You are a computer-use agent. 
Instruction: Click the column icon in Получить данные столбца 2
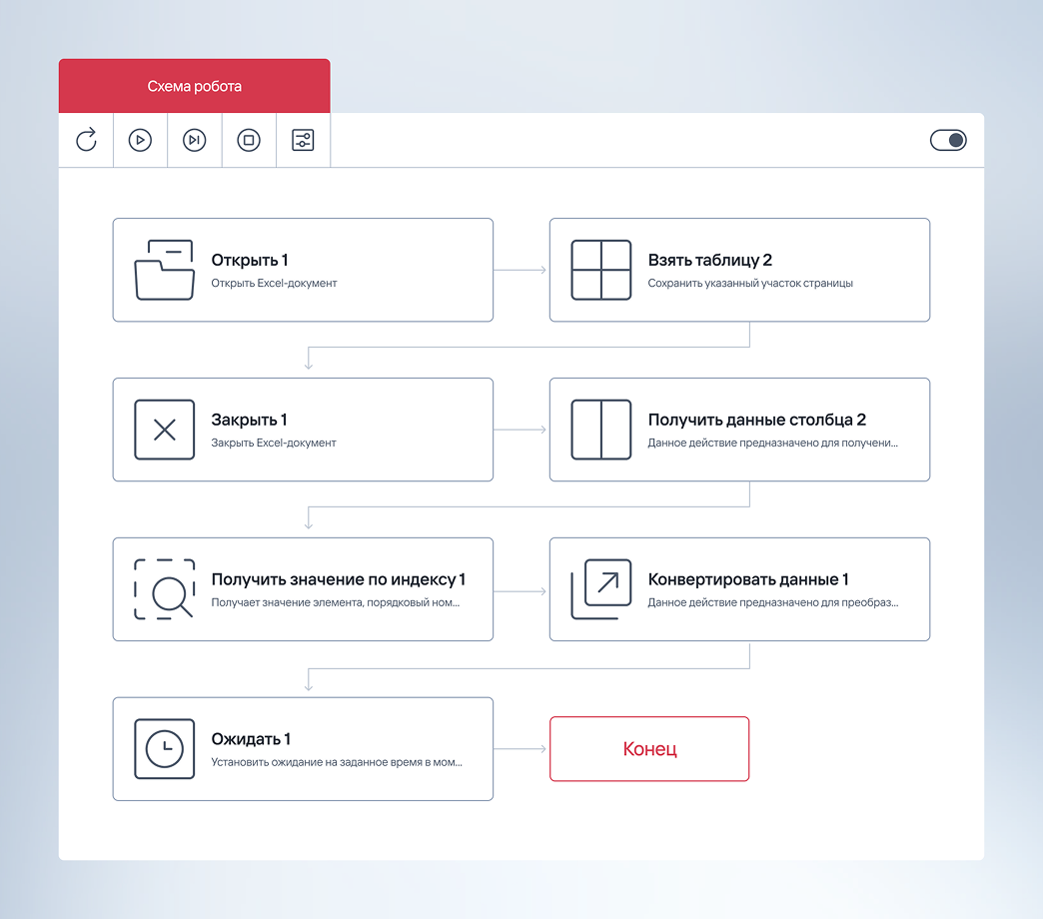click(x=600, y=430)
